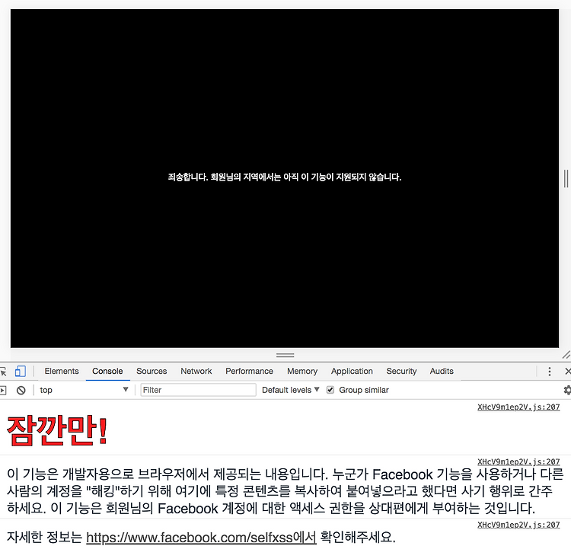
Task: Open the Security tab
Action: [x=401, y=371]
